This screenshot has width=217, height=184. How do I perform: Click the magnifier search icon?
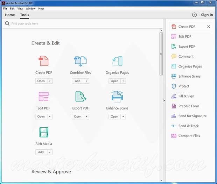pyautogui.click(x=7, y=23)
